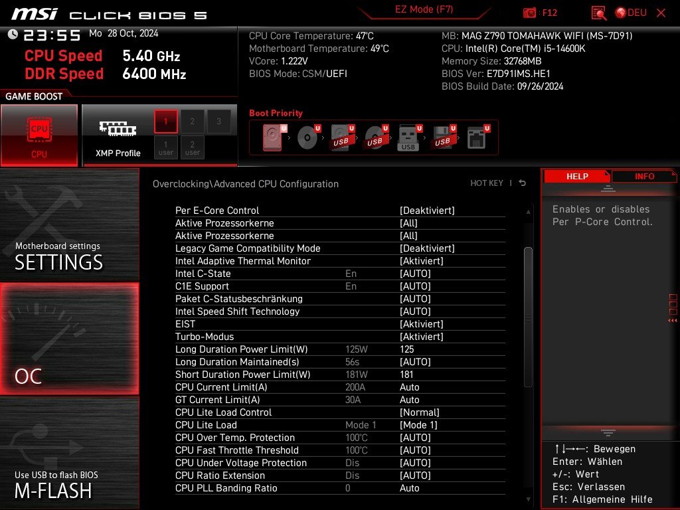This screenshot has height=510, width=680.
Task: Take a screenshot with the F12 camera icon
Action: pos(529,13)
